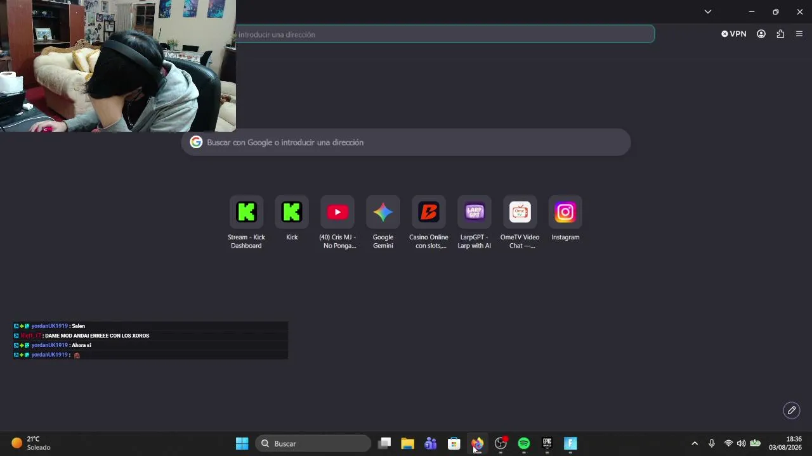Minimize the Firefox window
This screenshot has width=812, height=456.
(x=752, y=11)
